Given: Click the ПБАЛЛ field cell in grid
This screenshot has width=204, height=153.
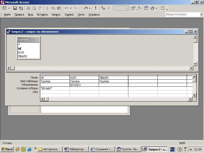Looking at the screenshot, I should [113, 78].
